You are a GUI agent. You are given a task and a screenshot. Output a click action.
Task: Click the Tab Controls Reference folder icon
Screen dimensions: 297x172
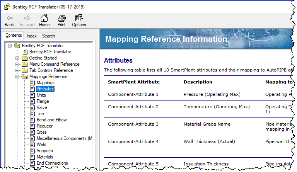point(24,70)
